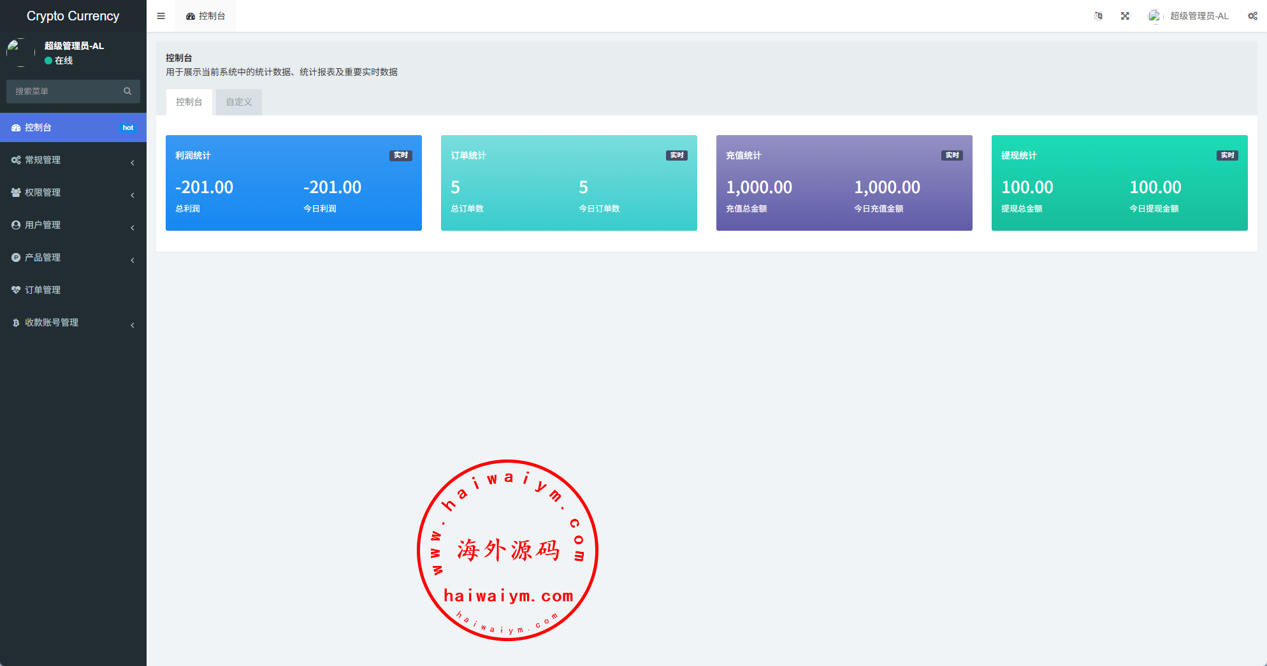This screenshot has width=1267, height=666.
Task: Select the 控制台 tab in the header bar
Action: 205,16
